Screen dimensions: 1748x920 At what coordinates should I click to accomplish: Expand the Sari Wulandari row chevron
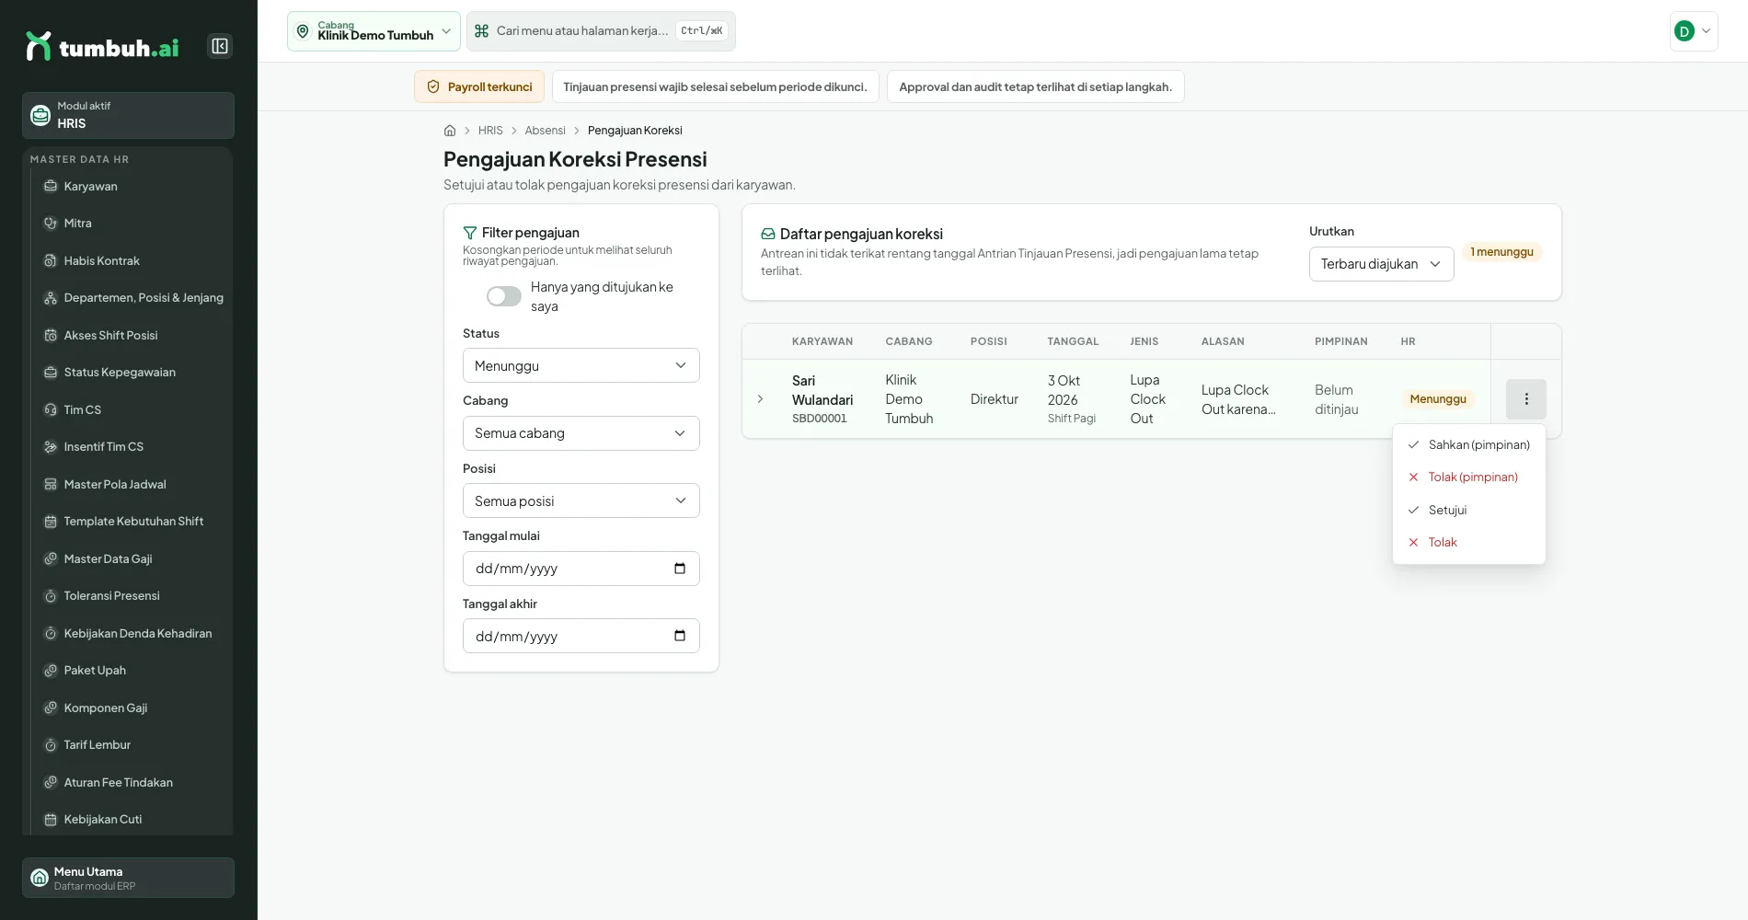click(760, 399)
